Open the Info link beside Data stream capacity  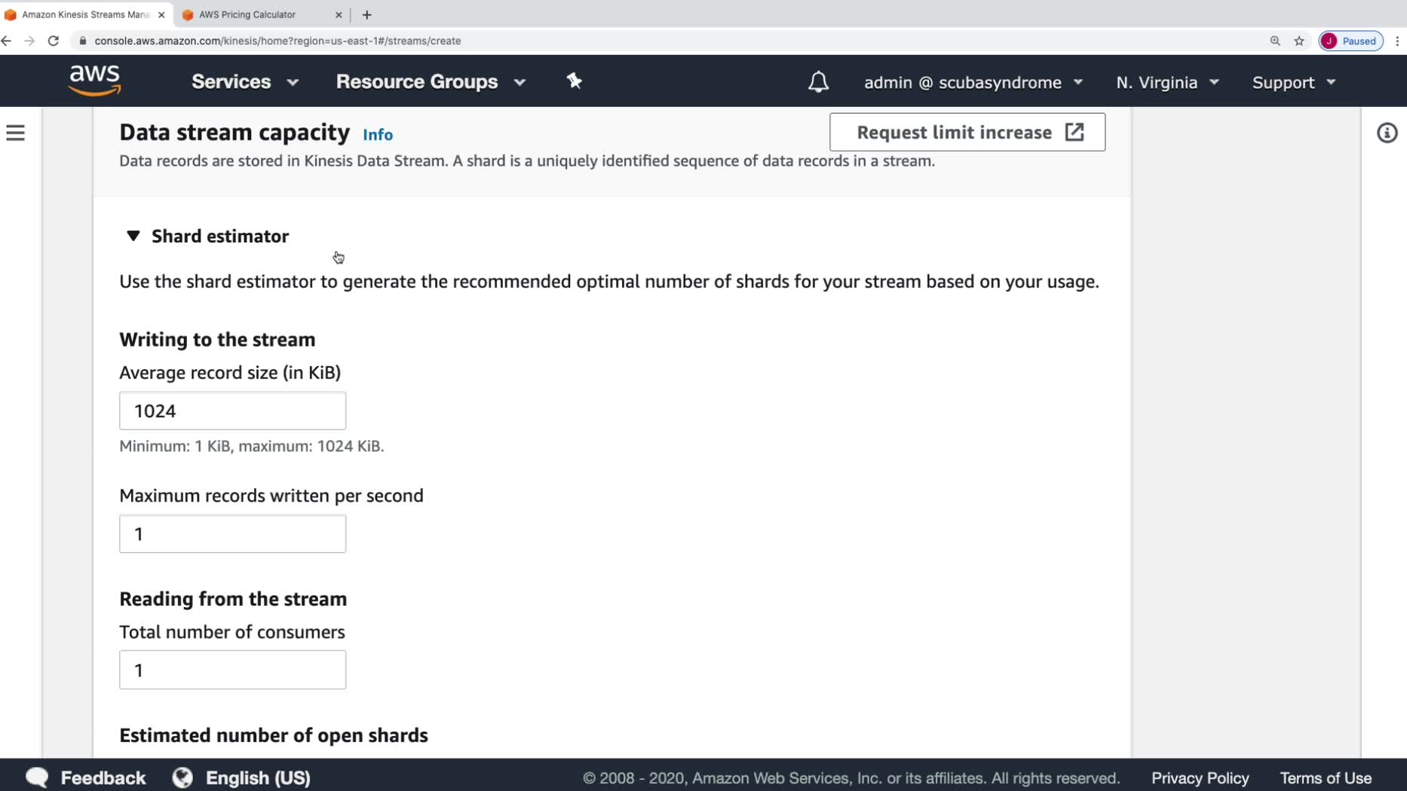coord(378,135)
